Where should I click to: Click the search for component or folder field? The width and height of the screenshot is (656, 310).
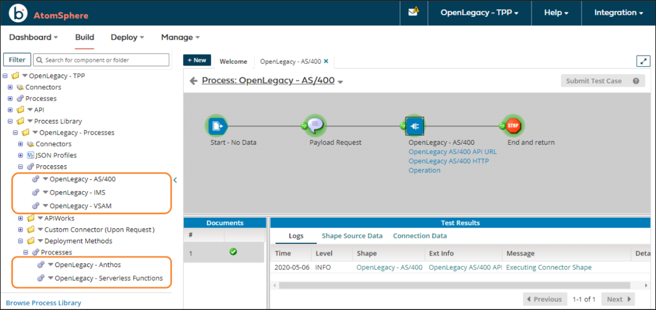pos(101,60)
